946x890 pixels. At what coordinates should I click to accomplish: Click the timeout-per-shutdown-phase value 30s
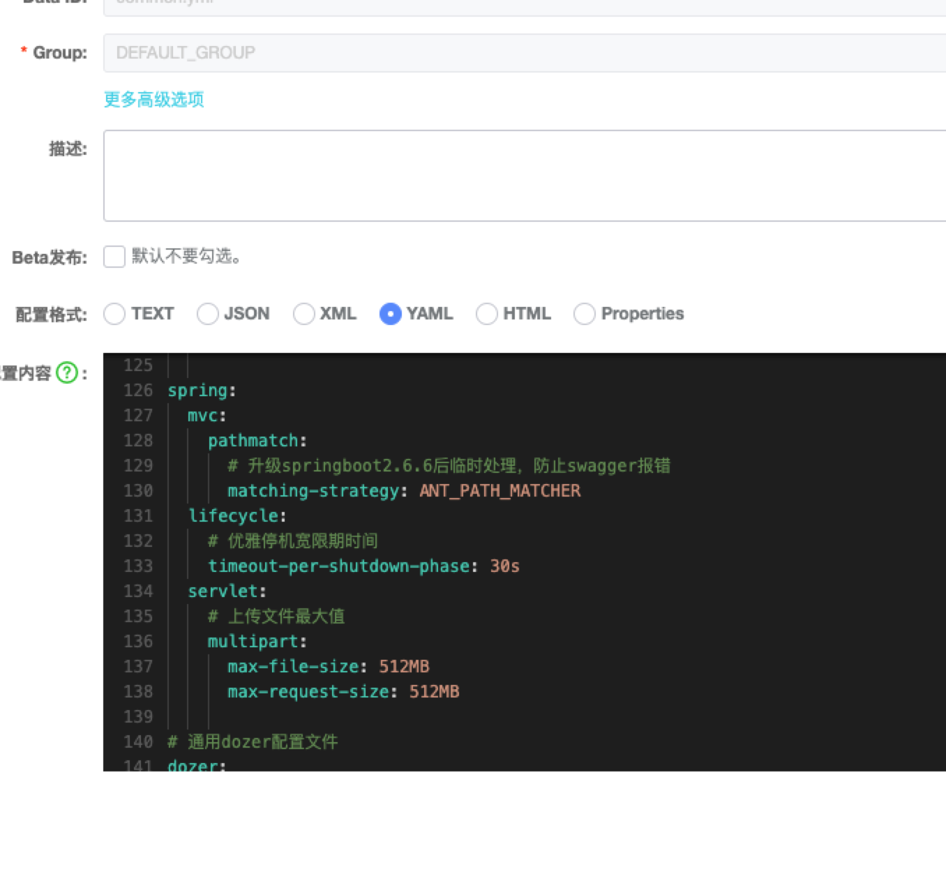tap(506, 566)
